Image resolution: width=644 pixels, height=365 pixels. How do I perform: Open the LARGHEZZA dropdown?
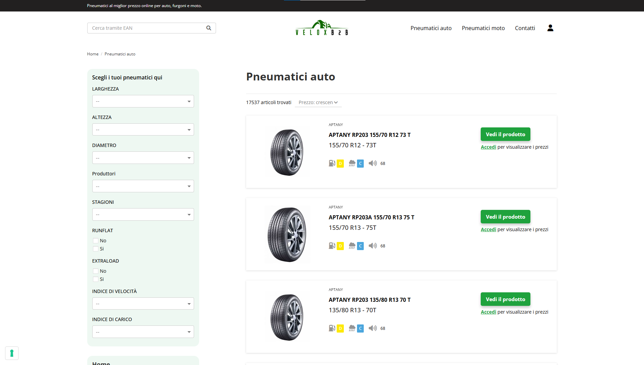143,101
